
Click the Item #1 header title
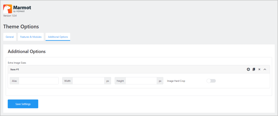[15, 69]
